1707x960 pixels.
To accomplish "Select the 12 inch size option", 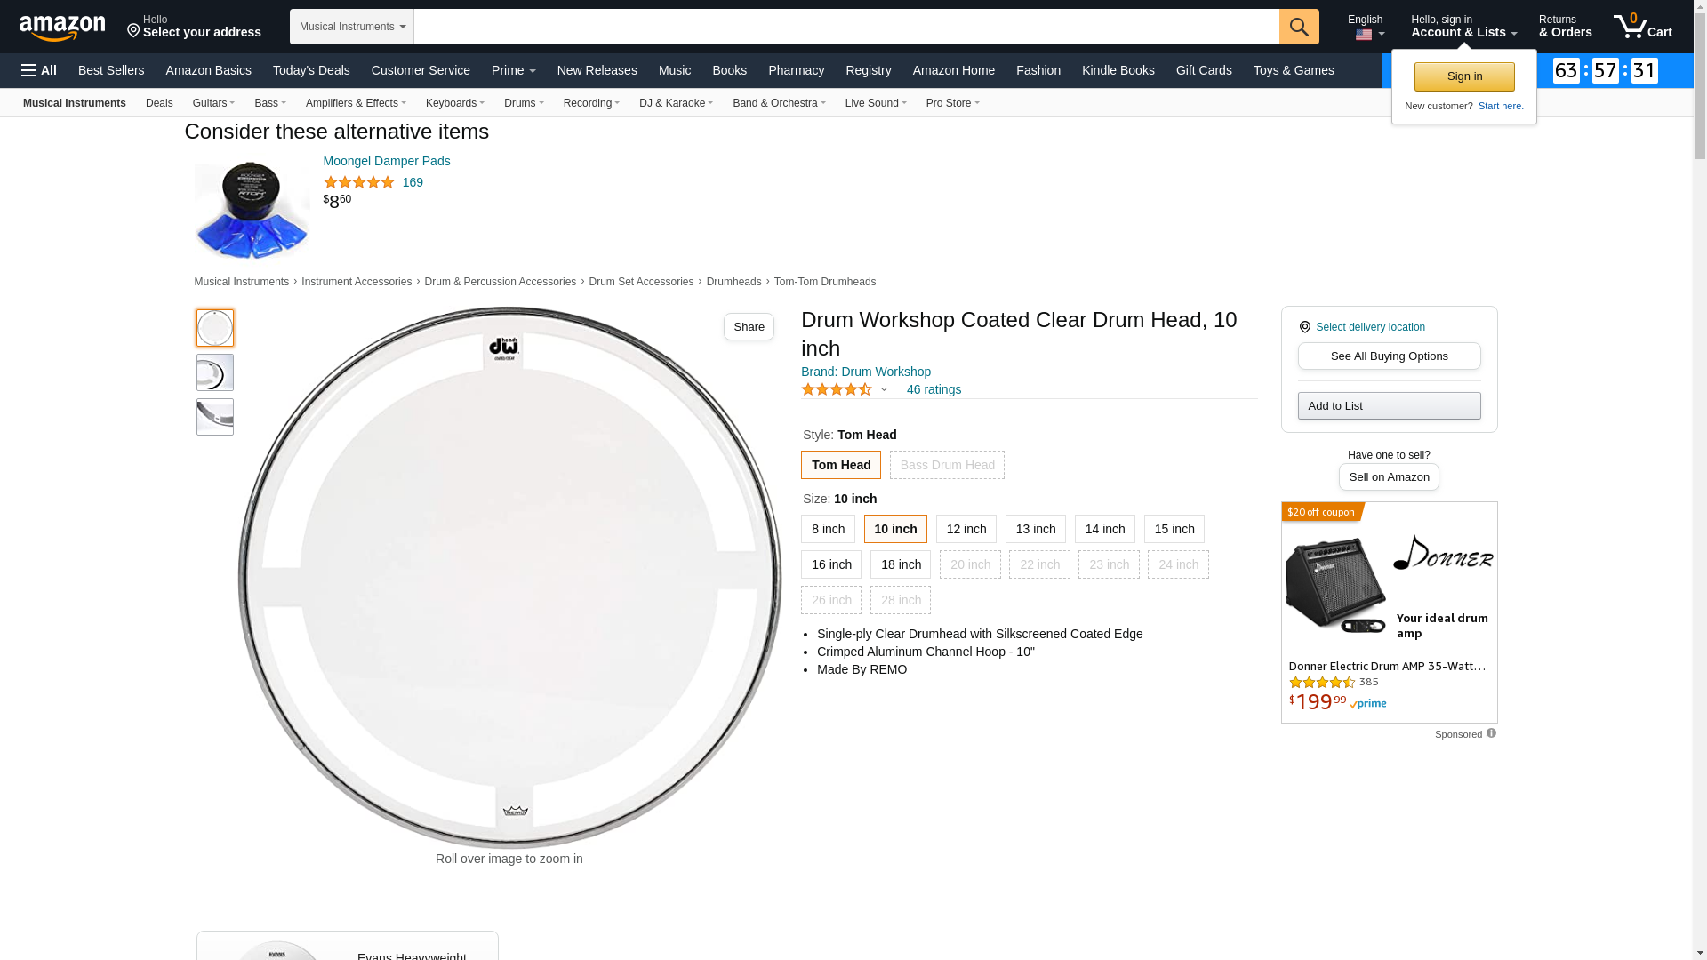I will (x=966, y=529).
